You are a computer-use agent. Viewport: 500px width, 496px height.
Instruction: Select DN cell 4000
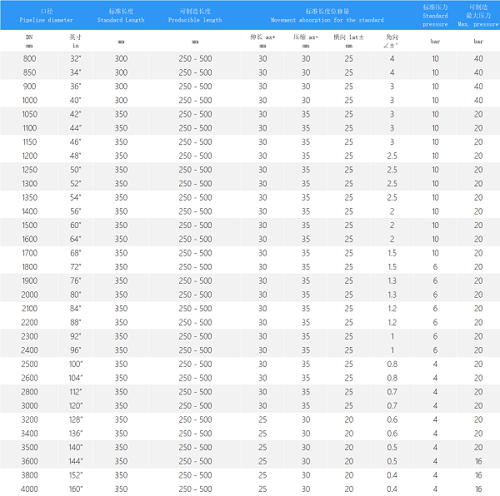coord(29,489)
